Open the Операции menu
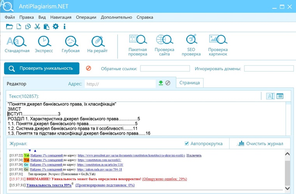This screenshot has height=194, width=296. 86,17
